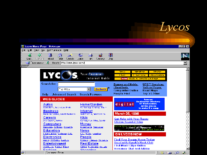This screenshot has height=155, width=207.
Task: Click the vertical scrollbar down arrow
Action: 188,150
